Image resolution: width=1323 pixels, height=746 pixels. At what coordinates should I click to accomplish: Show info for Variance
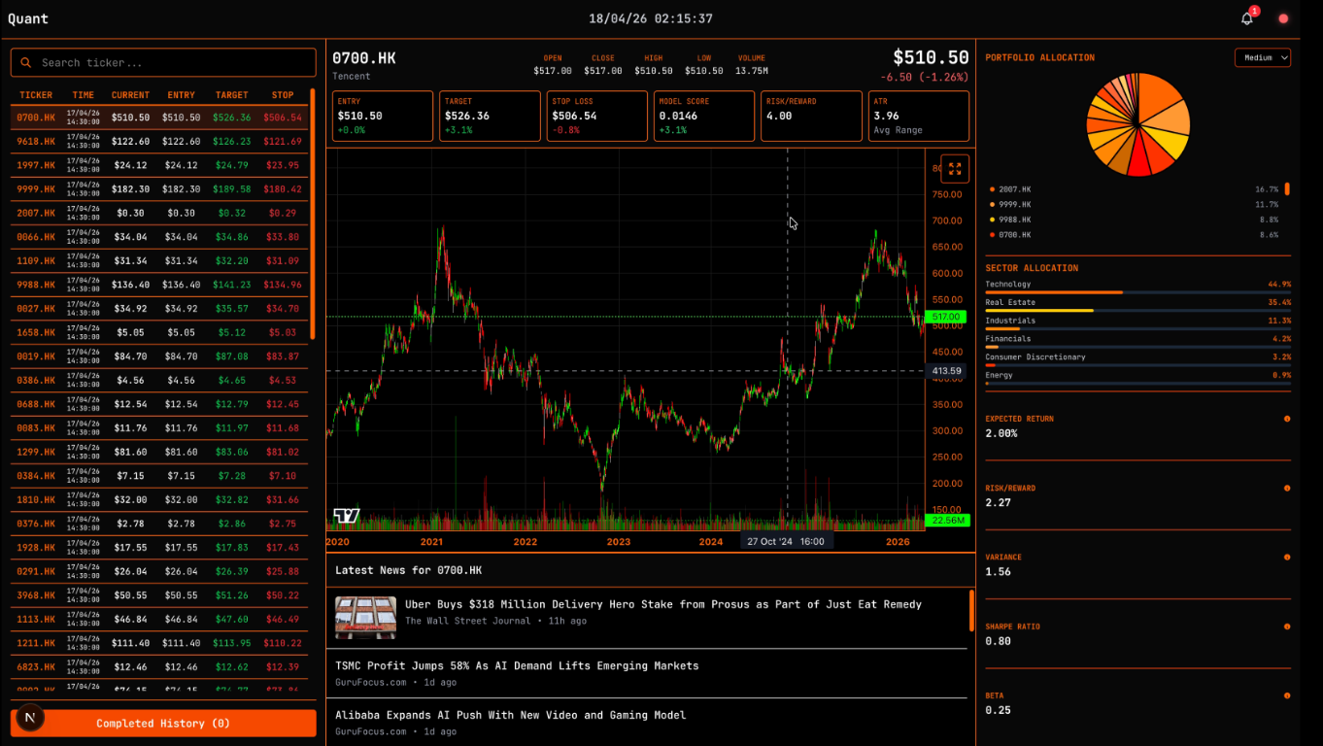[1287, 557]
